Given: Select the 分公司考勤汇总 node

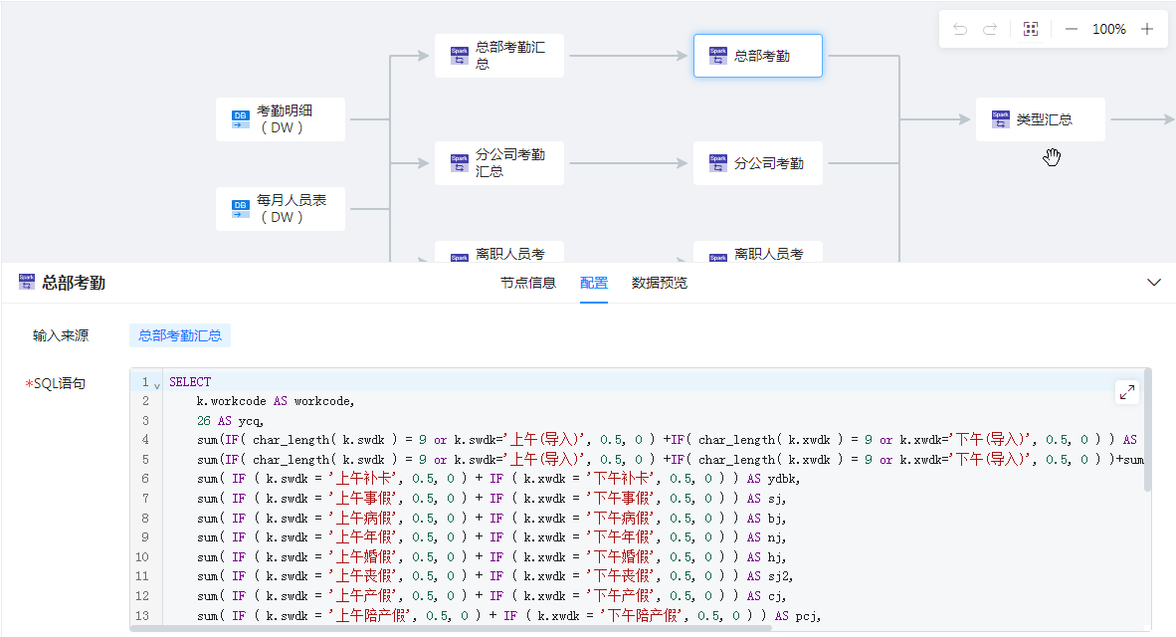Looking at the screenshot, I should 499,163.
